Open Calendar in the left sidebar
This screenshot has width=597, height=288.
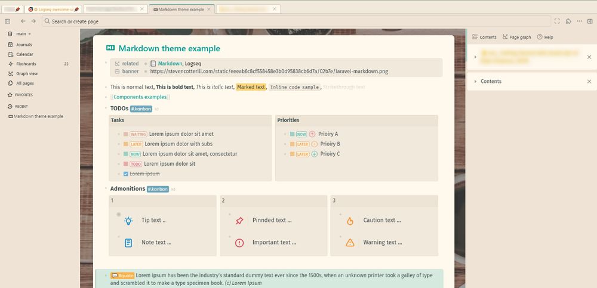click(24, 54)
